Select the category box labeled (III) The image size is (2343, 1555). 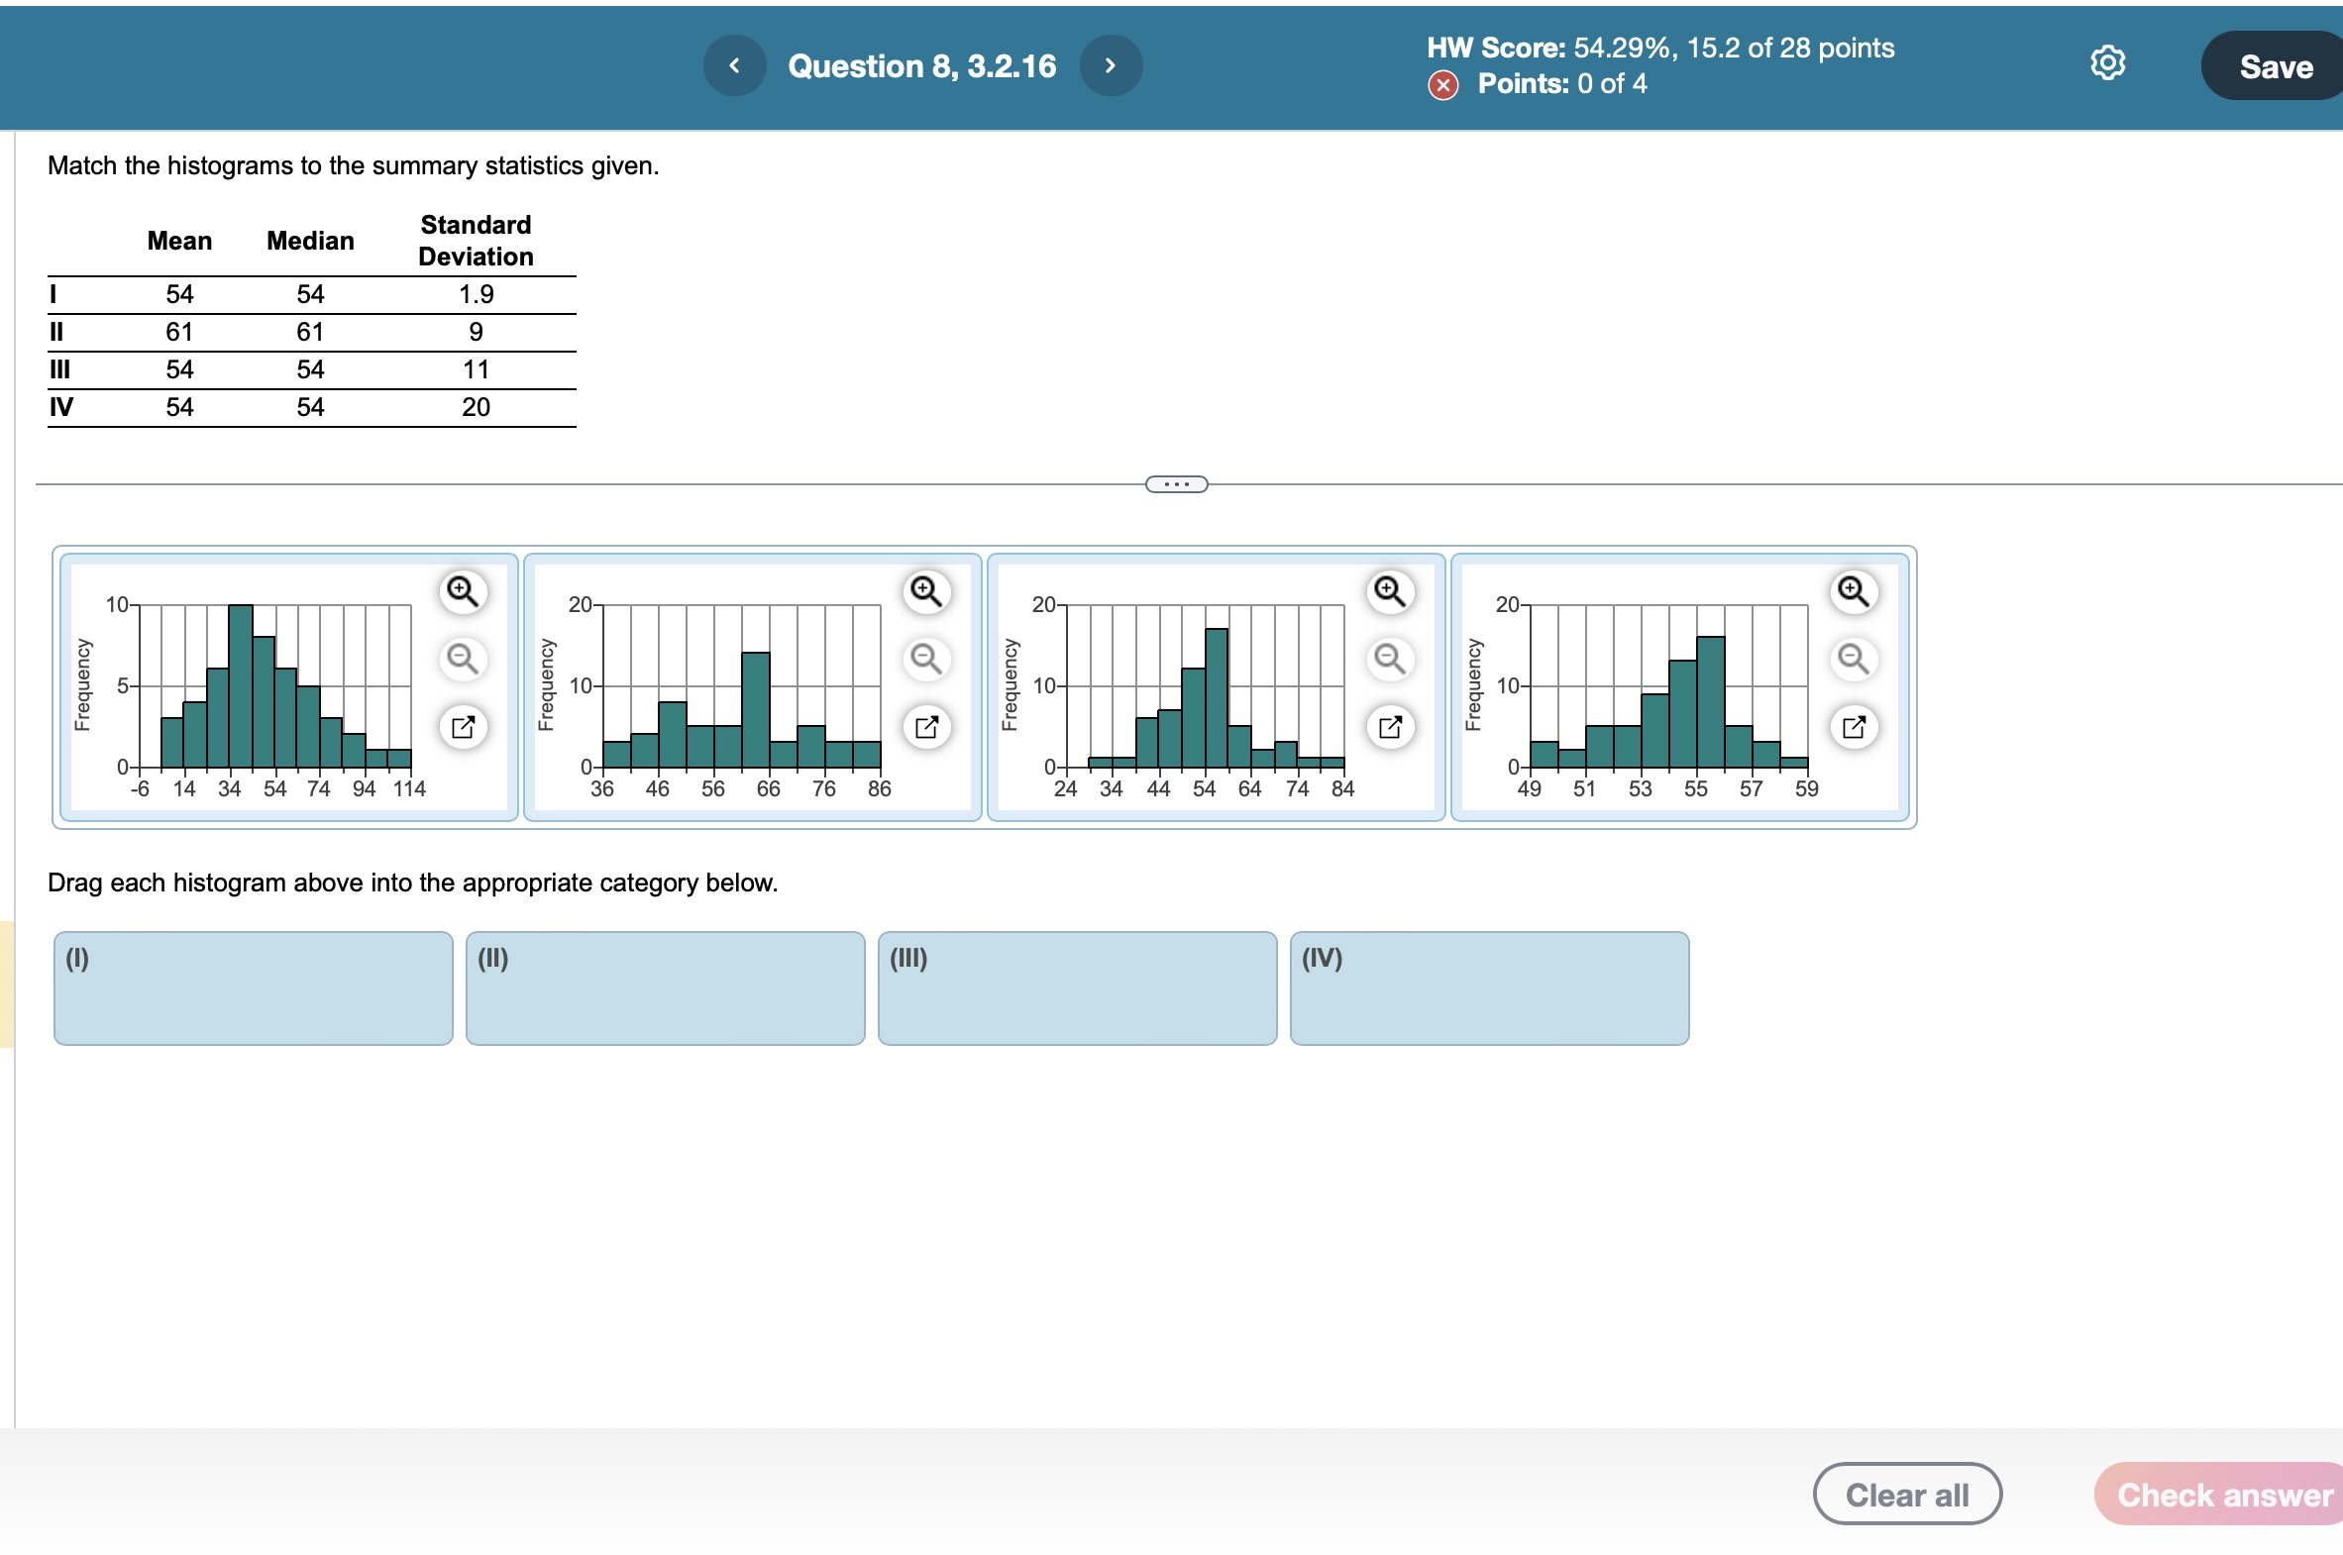click(x=1077, y=987)
